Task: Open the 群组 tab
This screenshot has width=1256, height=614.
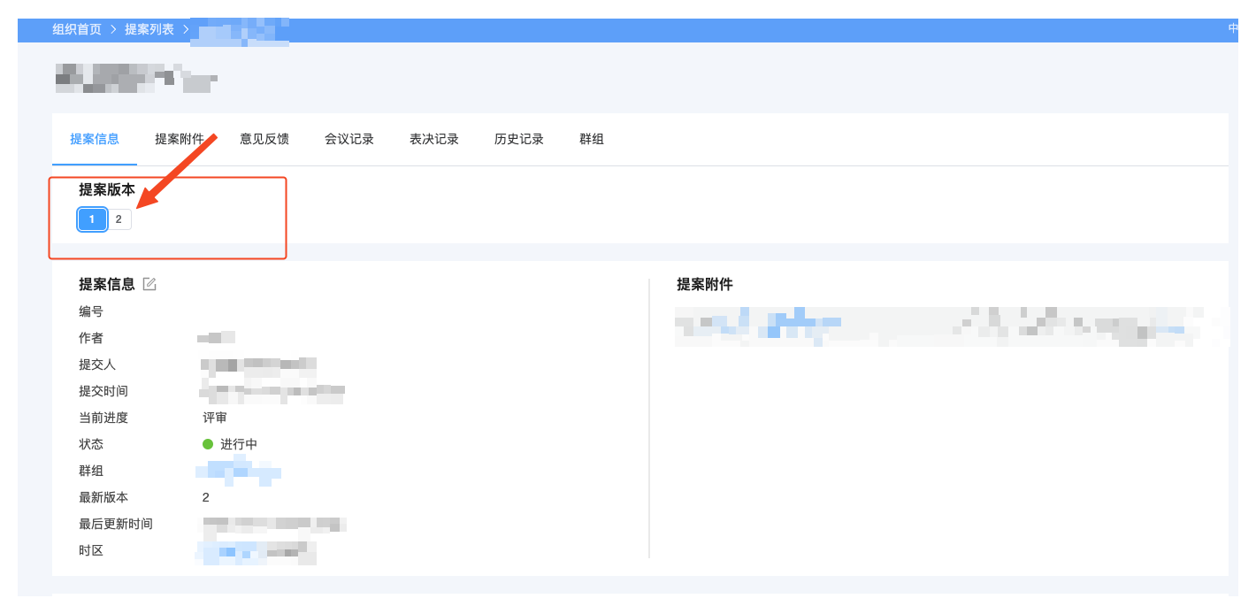Action: point(592,139)
